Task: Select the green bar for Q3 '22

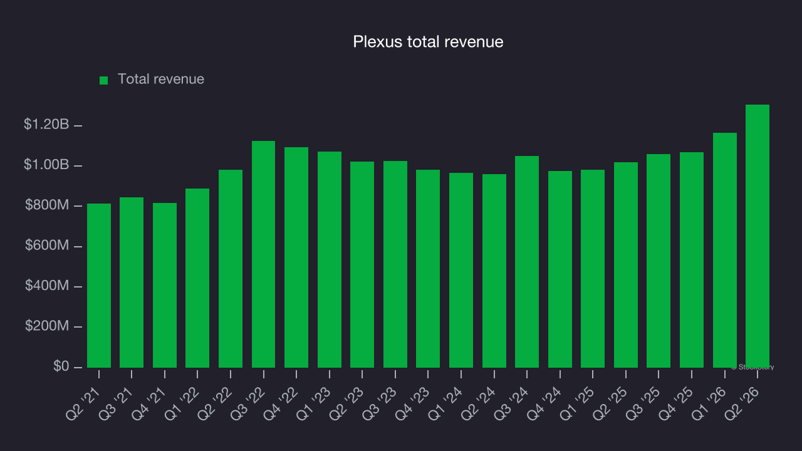Action: click(x=263, y=254)
